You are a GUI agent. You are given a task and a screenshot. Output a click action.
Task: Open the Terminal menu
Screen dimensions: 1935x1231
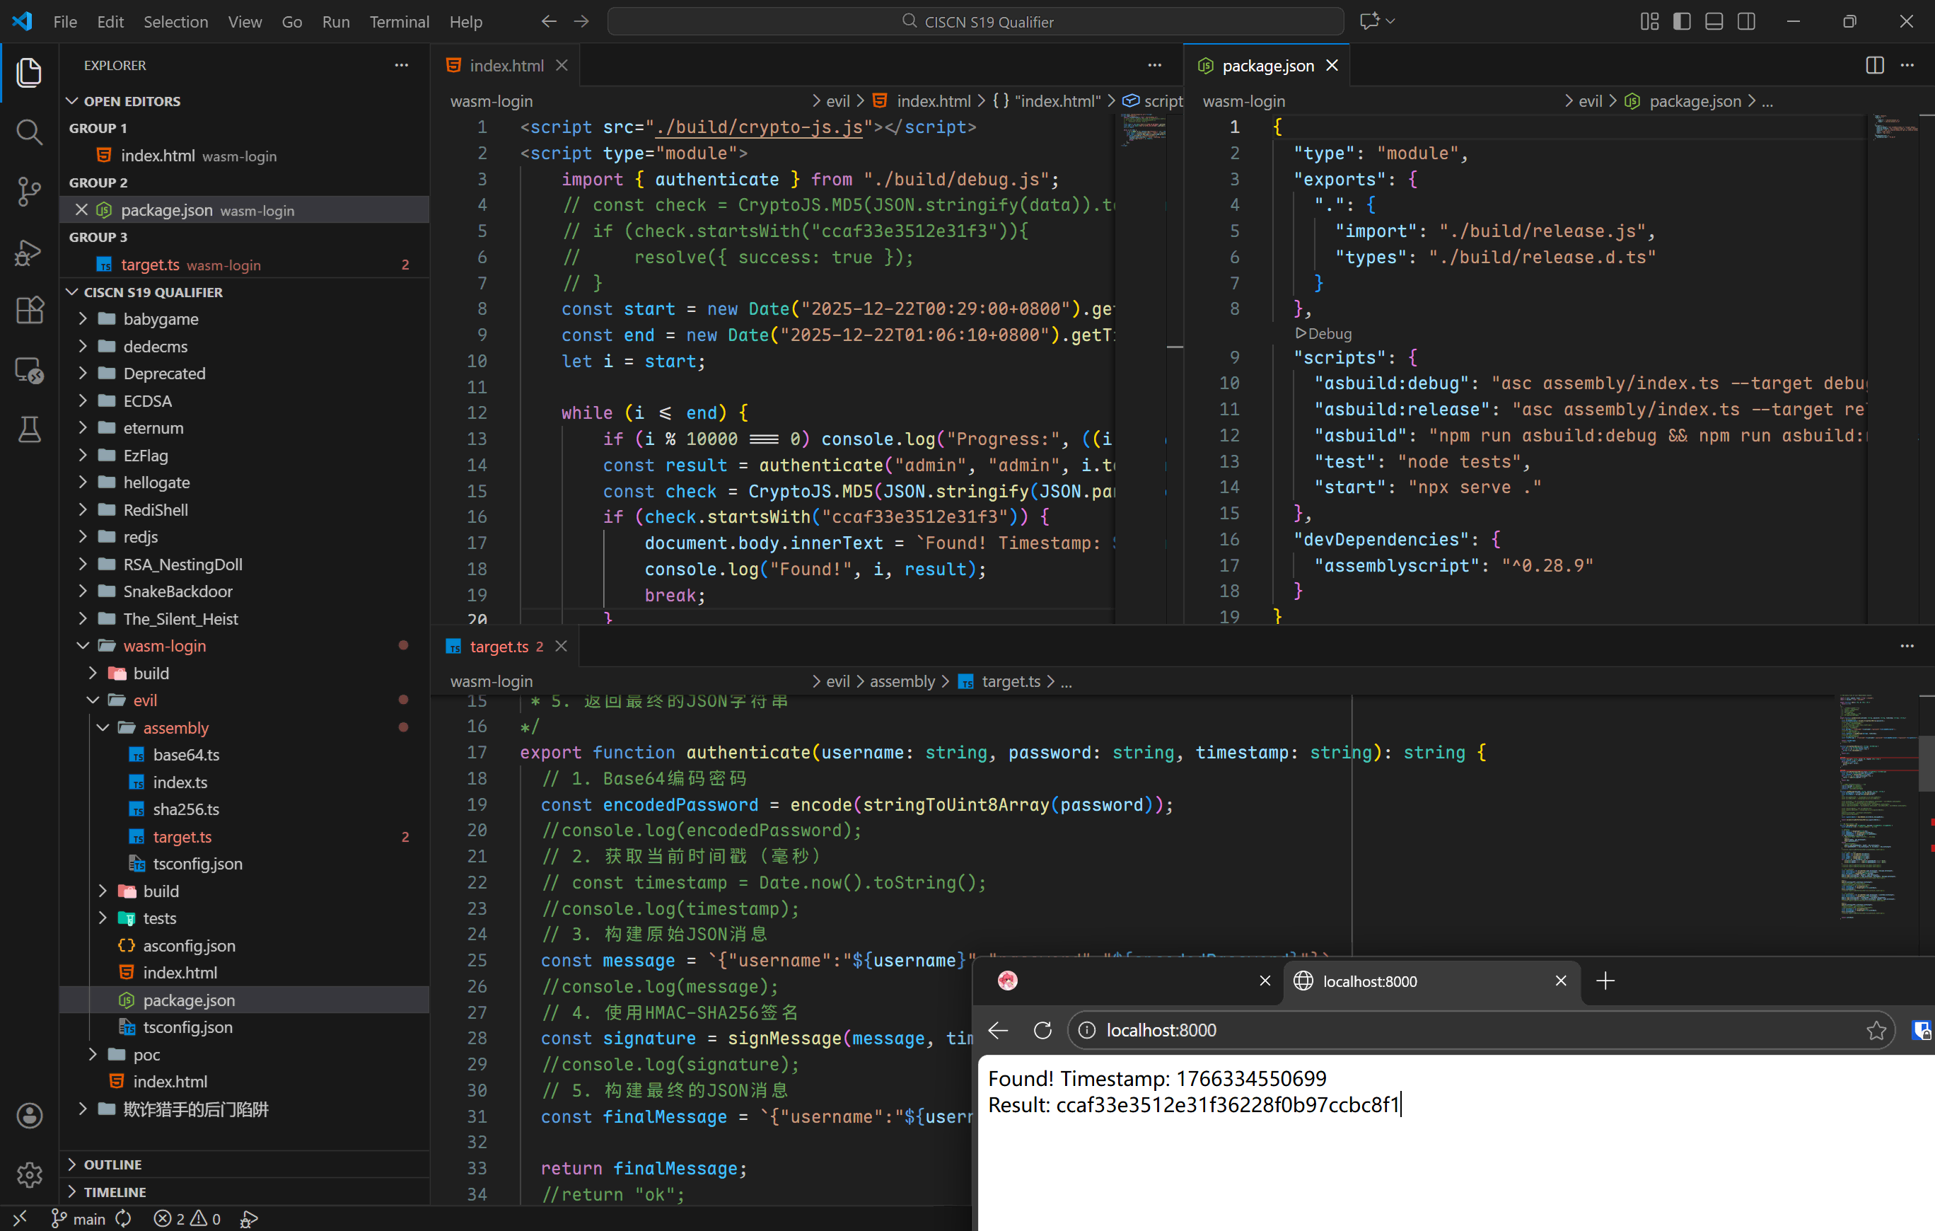(x=399, y=22)
